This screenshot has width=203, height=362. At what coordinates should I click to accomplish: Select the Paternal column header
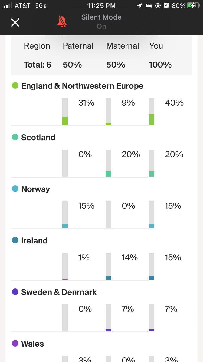pos(78,46)
